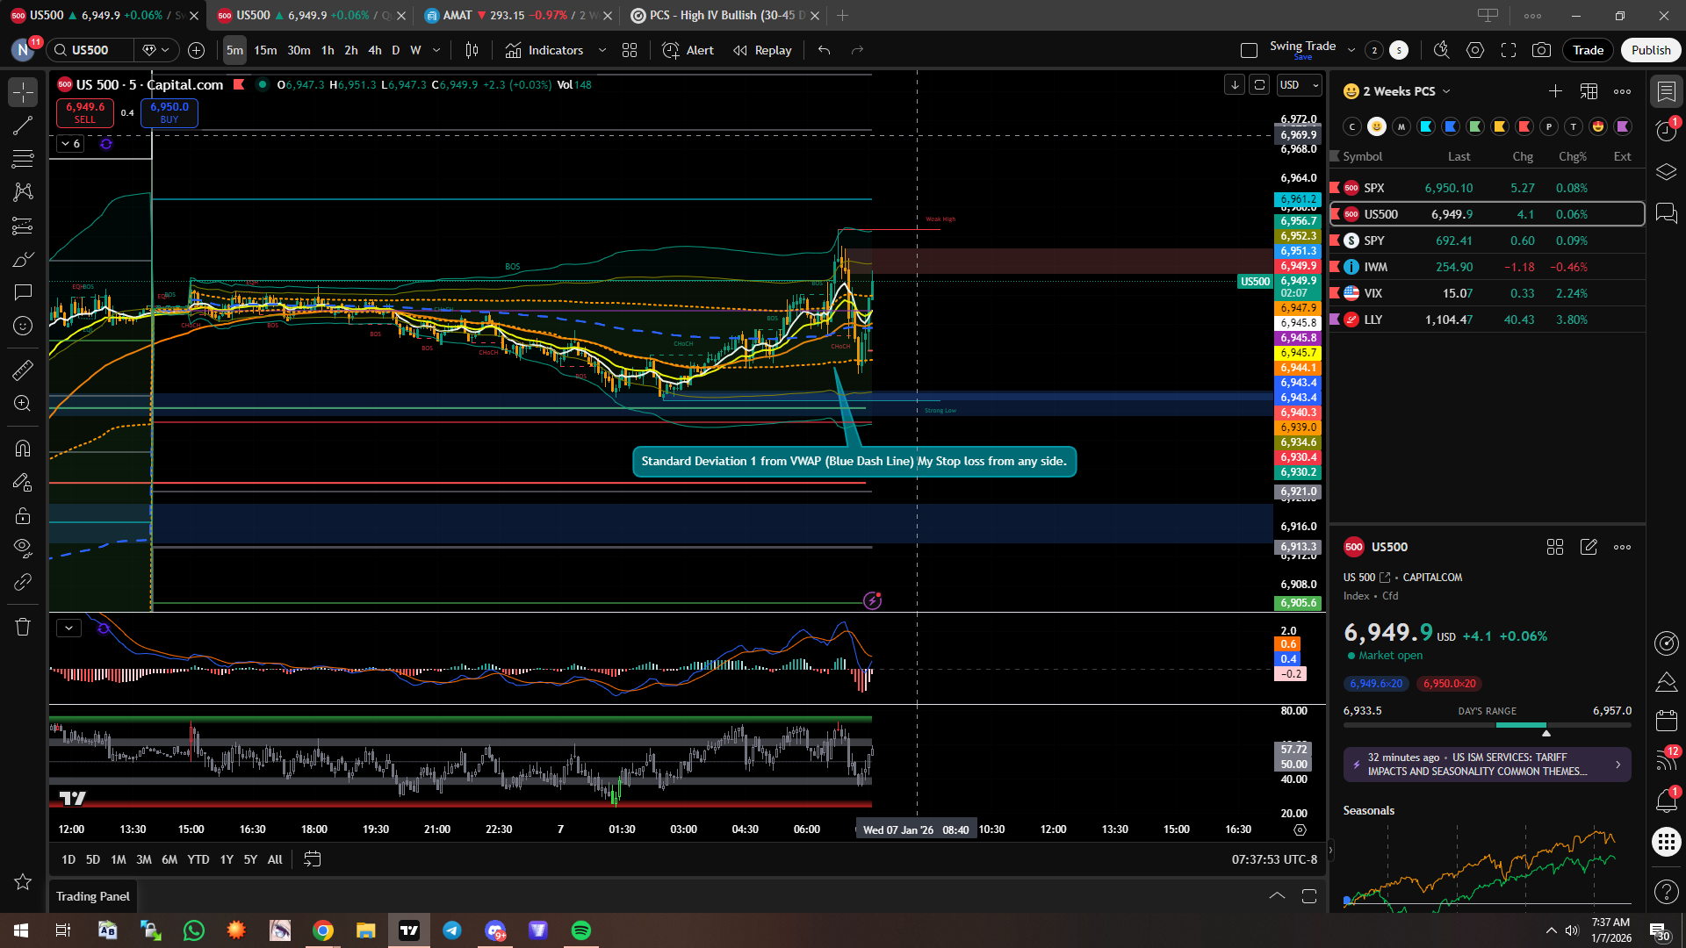
Task: Select the red flag color in watchlist
Action: (x=1524, y=126)
